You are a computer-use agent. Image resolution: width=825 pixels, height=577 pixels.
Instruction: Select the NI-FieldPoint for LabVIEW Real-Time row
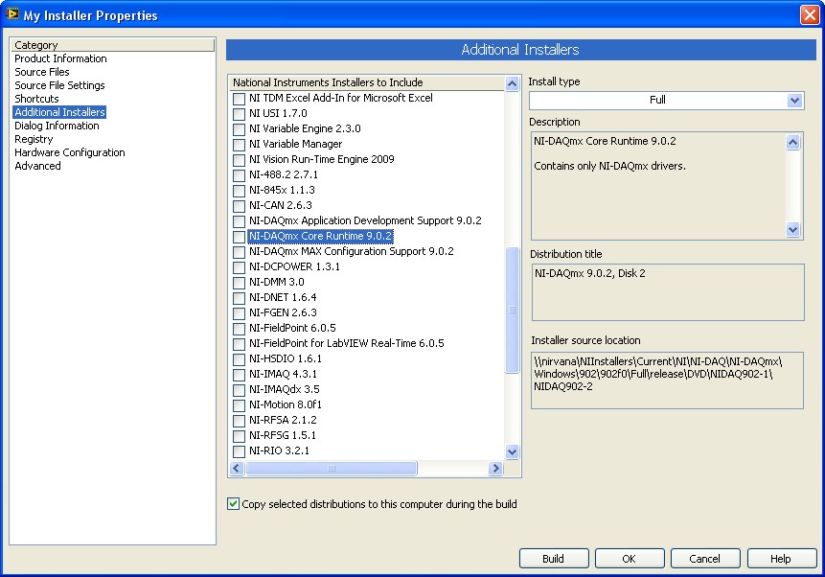[x=346, y=344]
